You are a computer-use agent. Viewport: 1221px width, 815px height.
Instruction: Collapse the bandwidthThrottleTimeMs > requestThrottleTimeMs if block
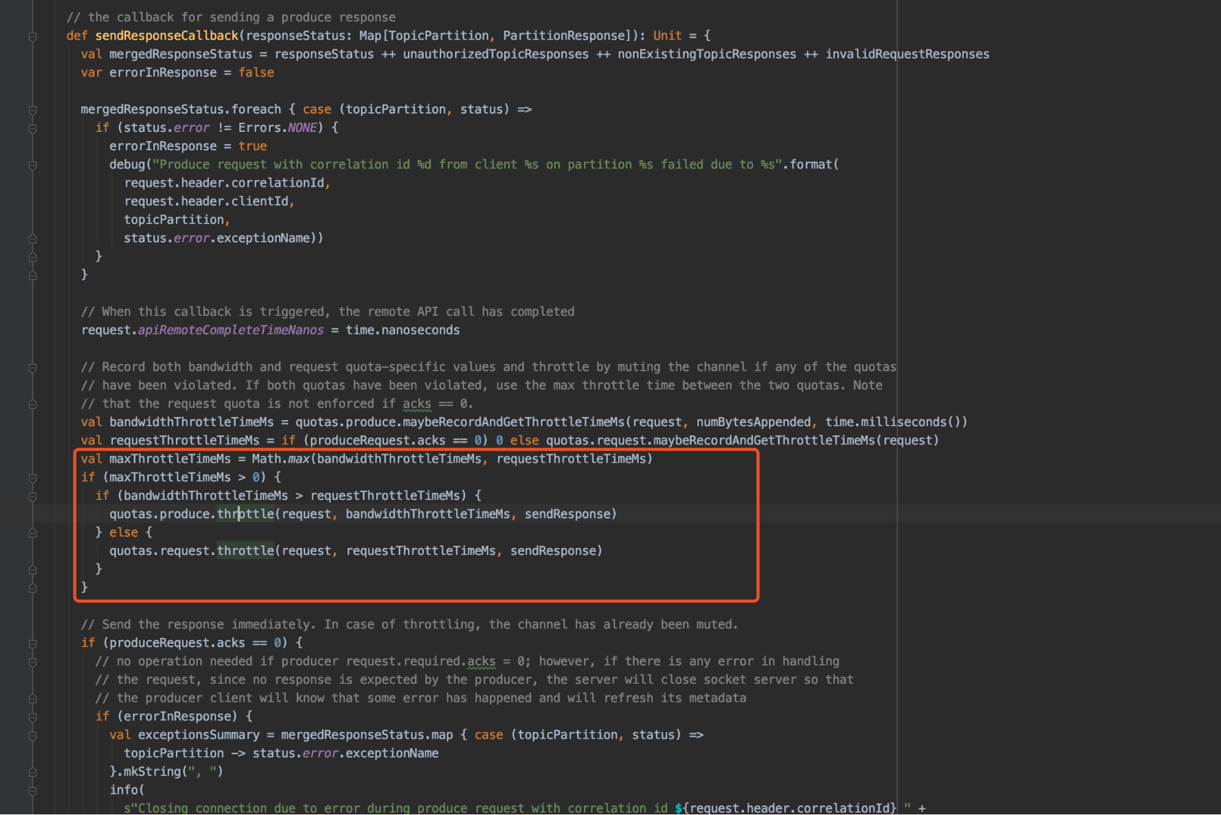pyautogui.click(x=33, y=496)
